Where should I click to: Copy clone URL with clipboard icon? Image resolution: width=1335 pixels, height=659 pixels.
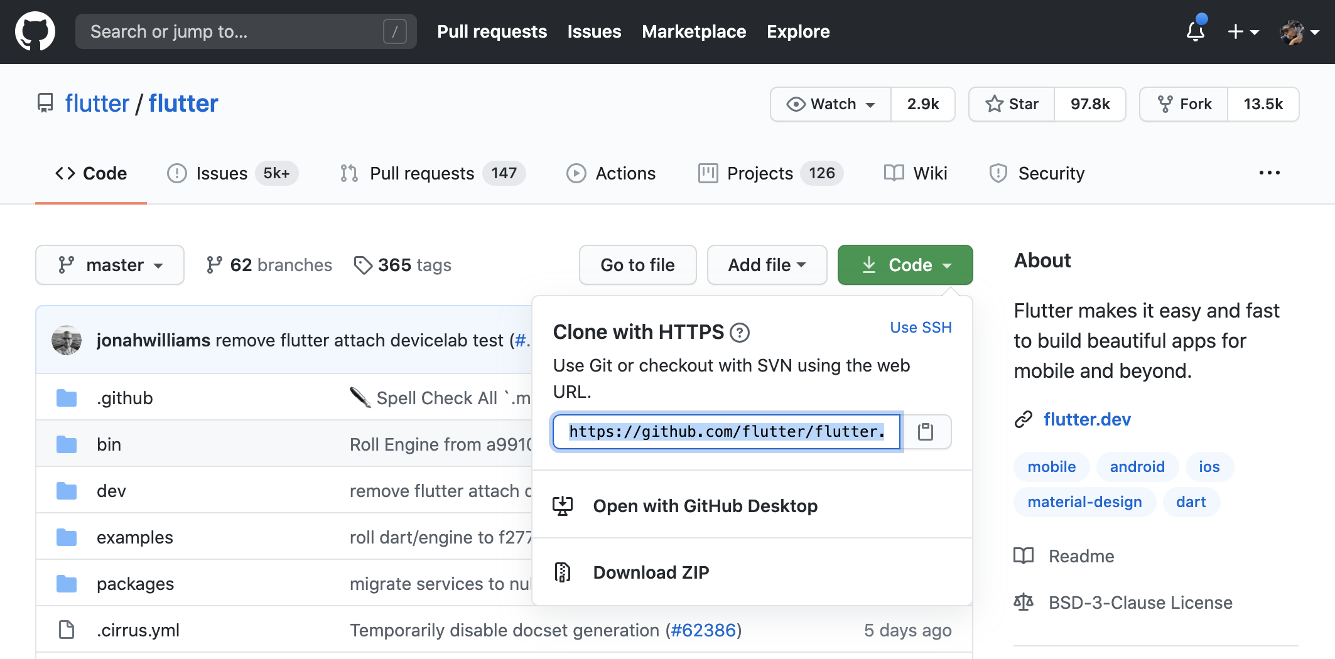pos(926,432)
